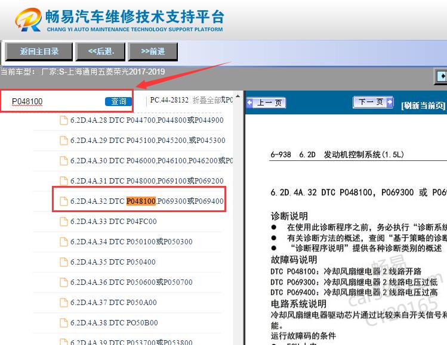
Task: Click the heading 6.2D.4A.32 DTC P048100 in document
Action: click(359, 192)
